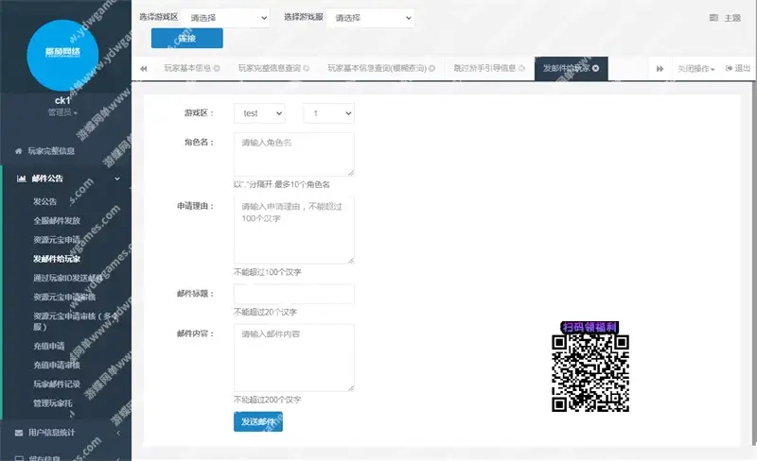Close the 玩家基本信息查询(模糊查询) tab

click(x=432, y=68)
